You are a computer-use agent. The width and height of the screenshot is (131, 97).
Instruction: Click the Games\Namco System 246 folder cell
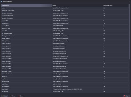click(77, 51)
